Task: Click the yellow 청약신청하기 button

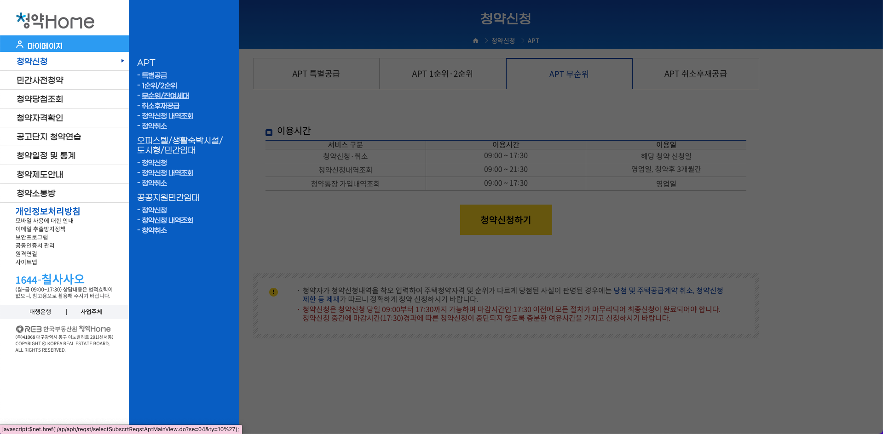Action: [506, 220]
